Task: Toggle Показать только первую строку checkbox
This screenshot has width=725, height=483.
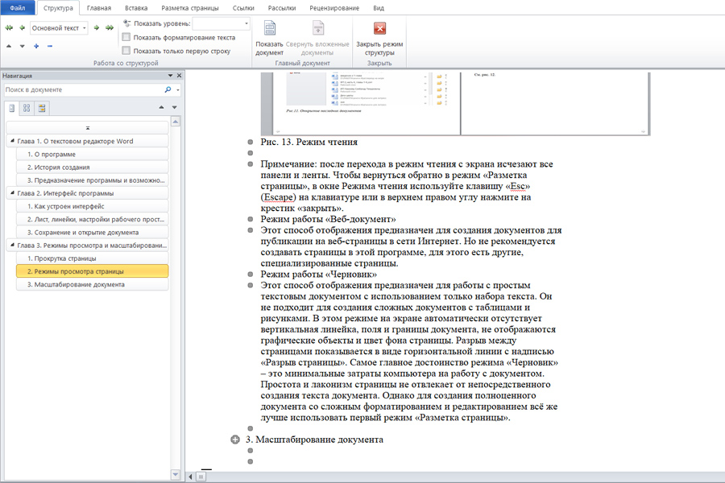Action: point(126,51)
